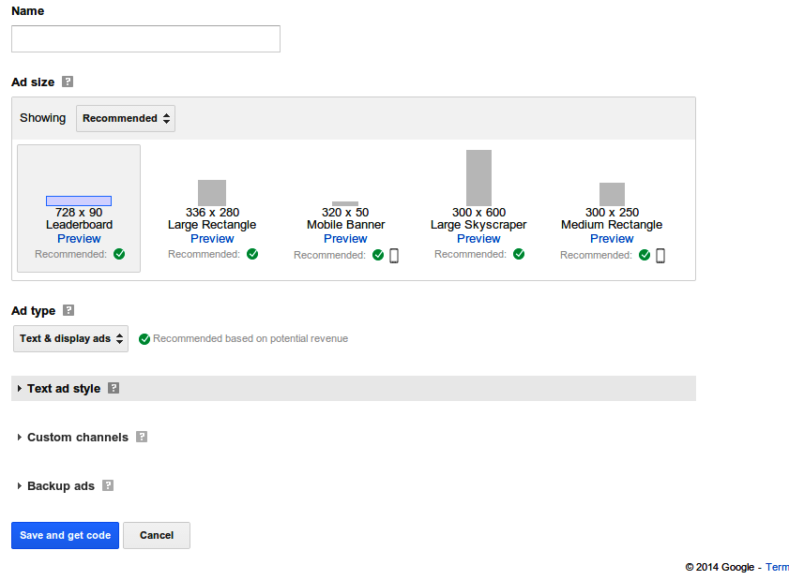Open the Ad type help icon
The image size is (789, 580).
(x=68, y=310)
